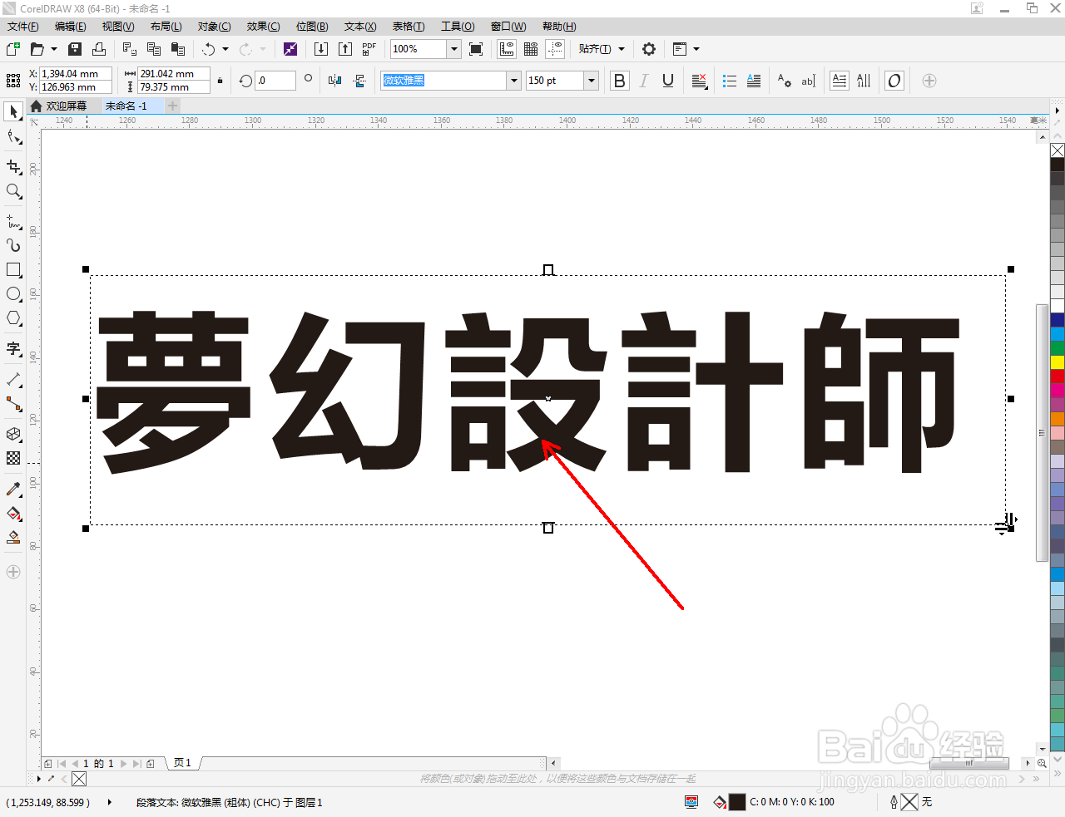1065x817 pixels.
Task: Click the Options gear icon
Action: coord(649,49)
